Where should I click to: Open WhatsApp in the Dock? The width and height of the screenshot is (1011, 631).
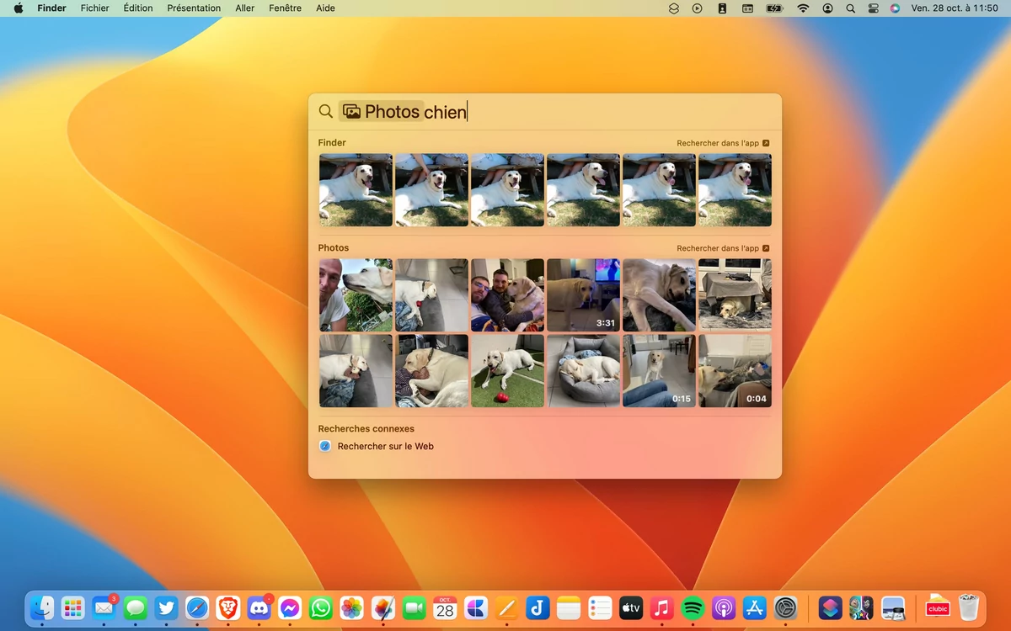tap(321, 607)
